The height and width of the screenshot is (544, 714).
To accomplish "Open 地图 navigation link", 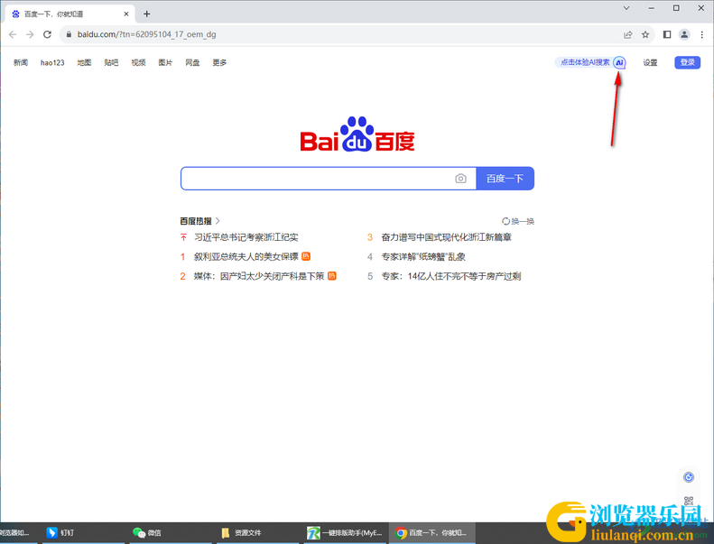I will (84, 63).
